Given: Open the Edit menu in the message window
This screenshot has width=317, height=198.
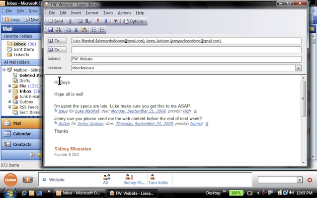Looking at the screenshot, I should pyautogui.click(x=63, y=13).
